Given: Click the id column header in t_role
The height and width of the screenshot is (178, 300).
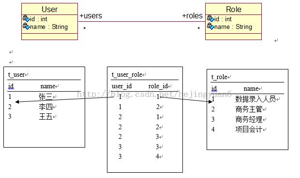Looking at the screenshot, I should tap(214, 89).
